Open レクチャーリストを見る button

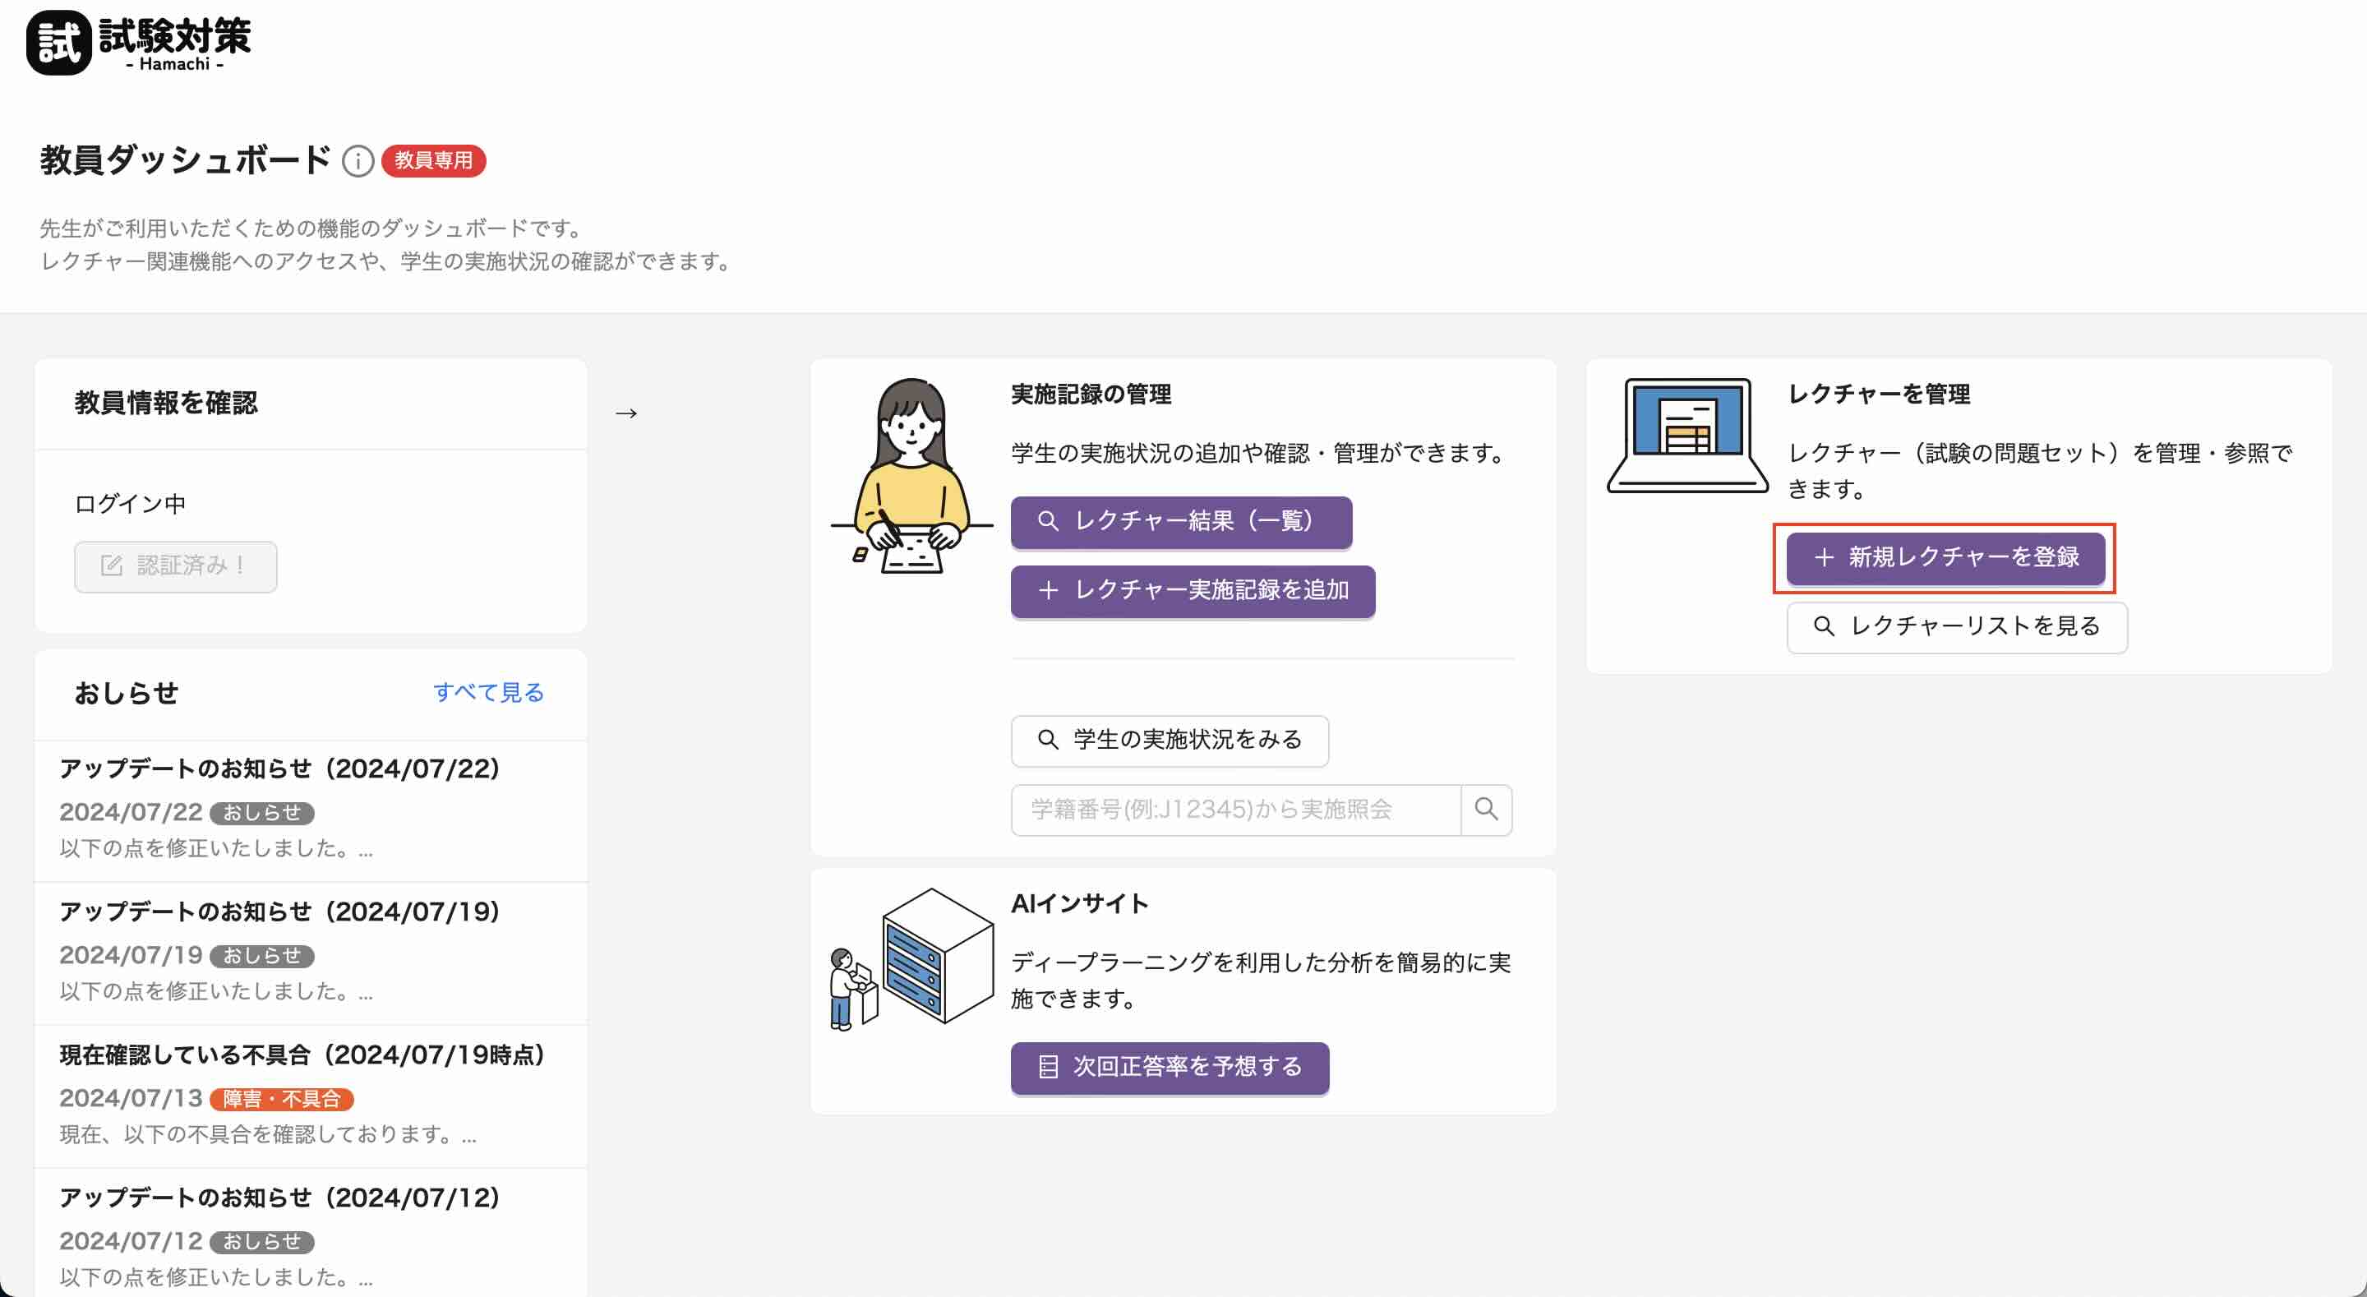pos(1956,627)
